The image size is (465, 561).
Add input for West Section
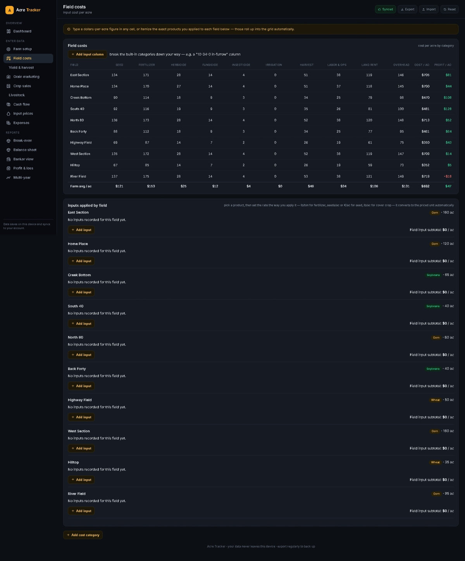81,448
